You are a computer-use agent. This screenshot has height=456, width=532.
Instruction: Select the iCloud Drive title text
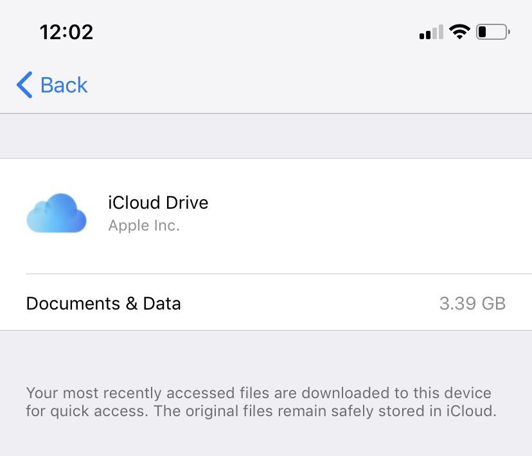[158, 202]
